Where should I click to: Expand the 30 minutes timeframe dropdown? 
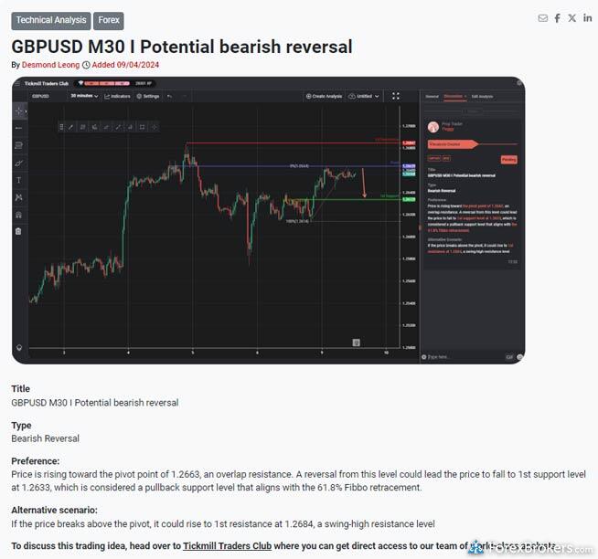point(85,96)
